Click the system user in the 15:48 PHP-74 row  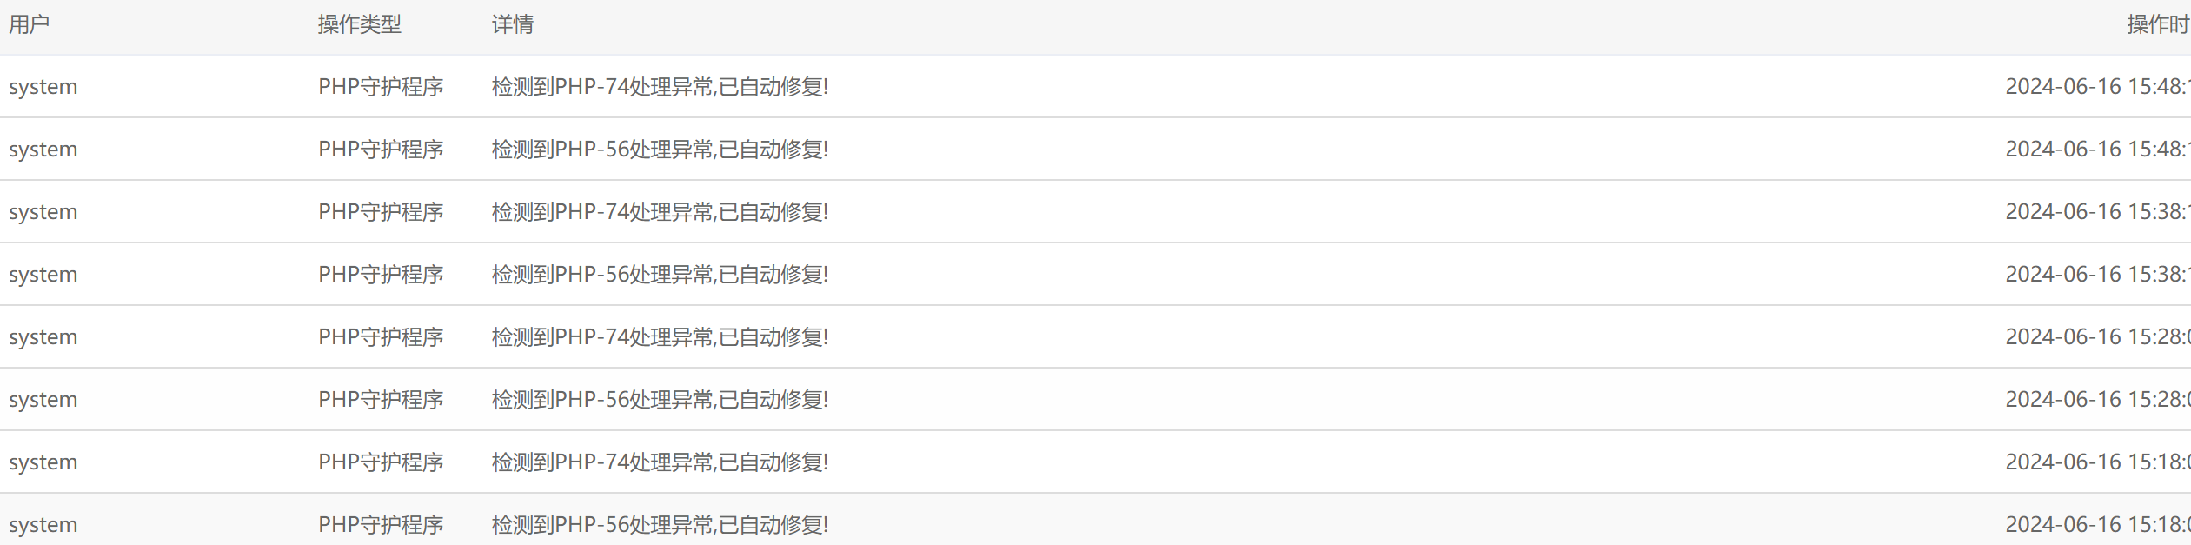(43, 88)
